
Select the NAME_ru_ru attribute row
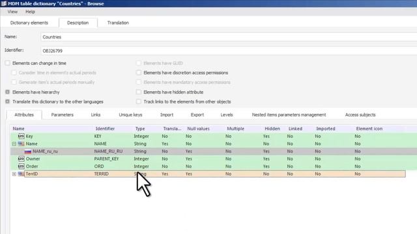[x=214, y=151]
